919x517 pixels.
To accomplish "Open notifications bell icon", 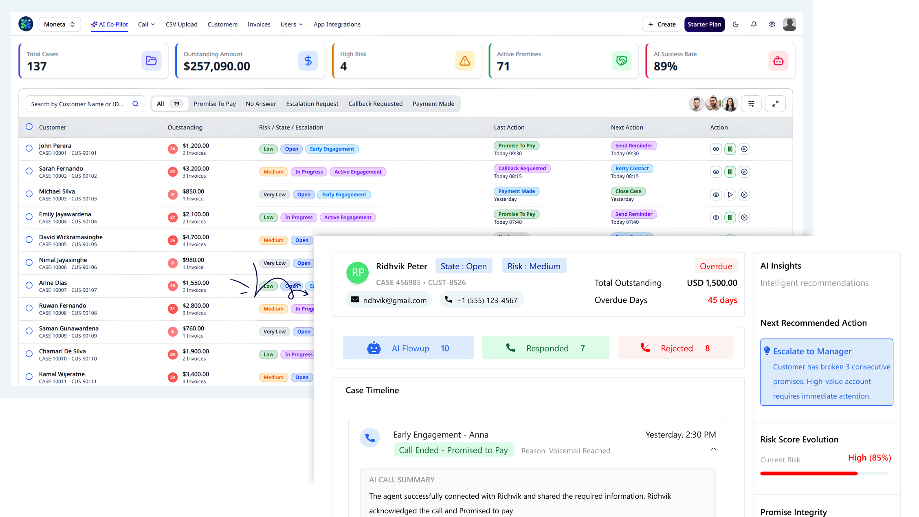I will pyautogui.click(x=754, y=24).
